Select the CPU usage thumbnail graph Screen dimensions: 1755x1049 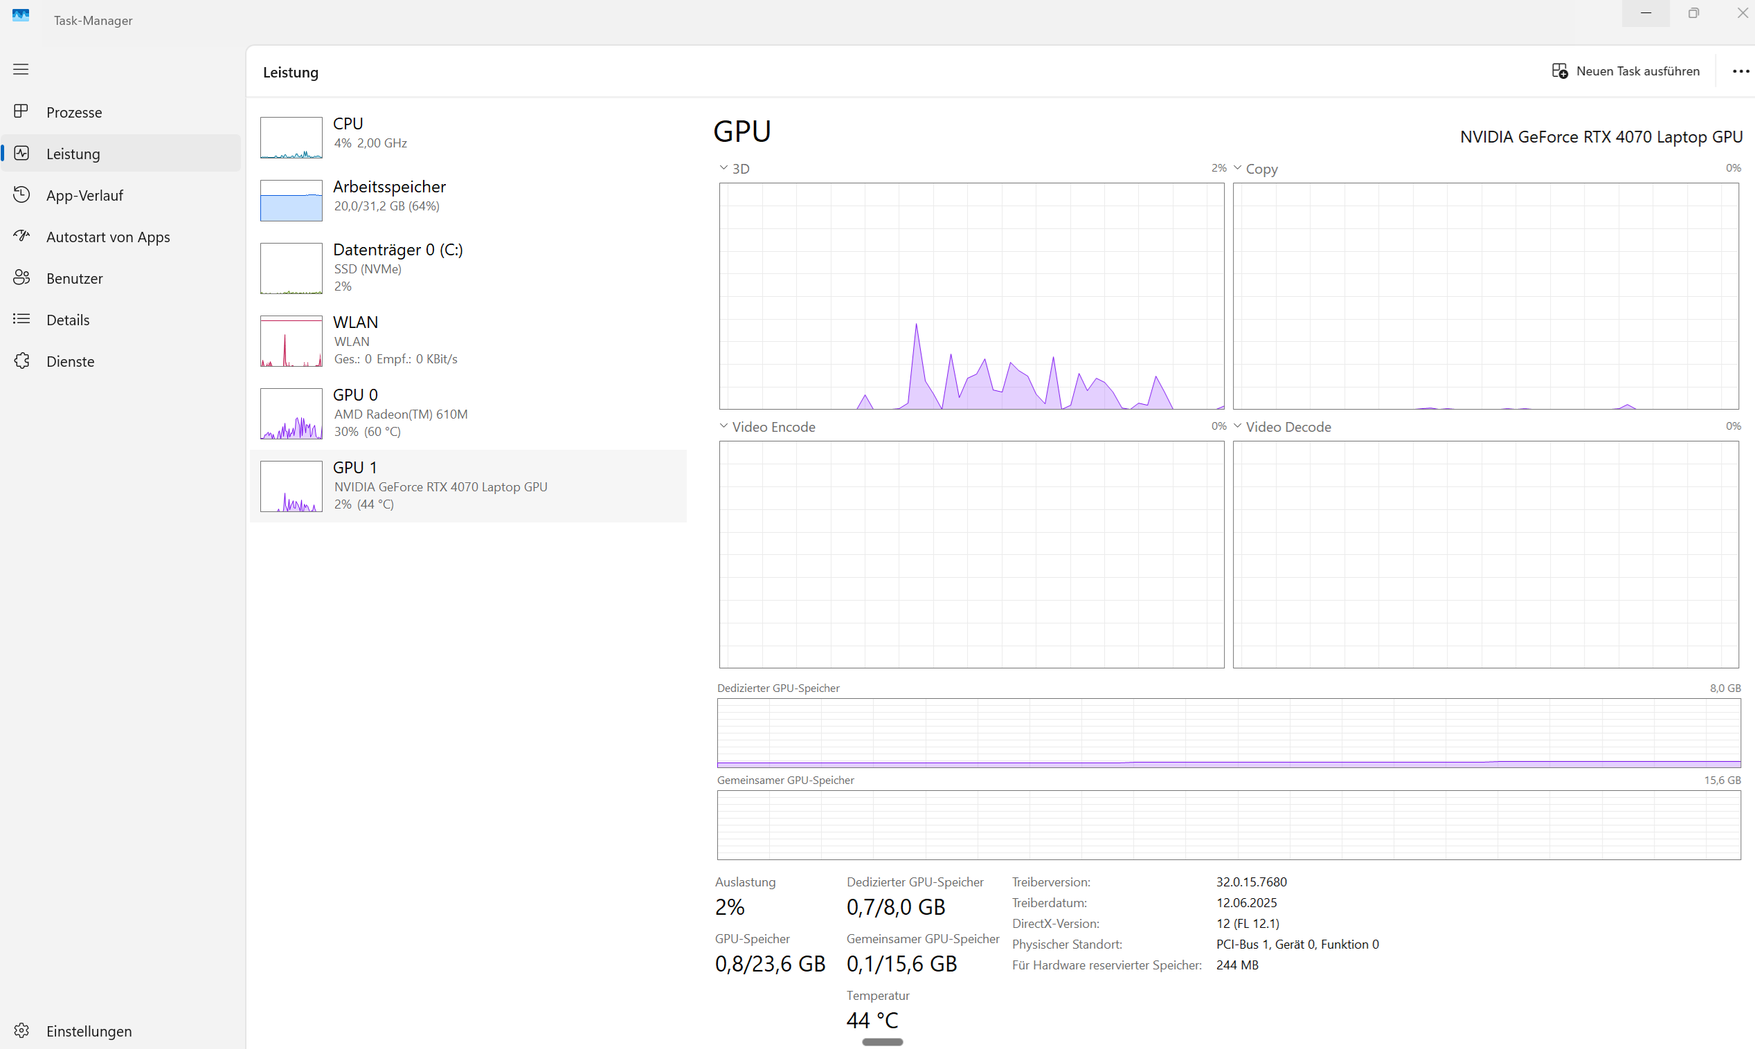point(291,137)
